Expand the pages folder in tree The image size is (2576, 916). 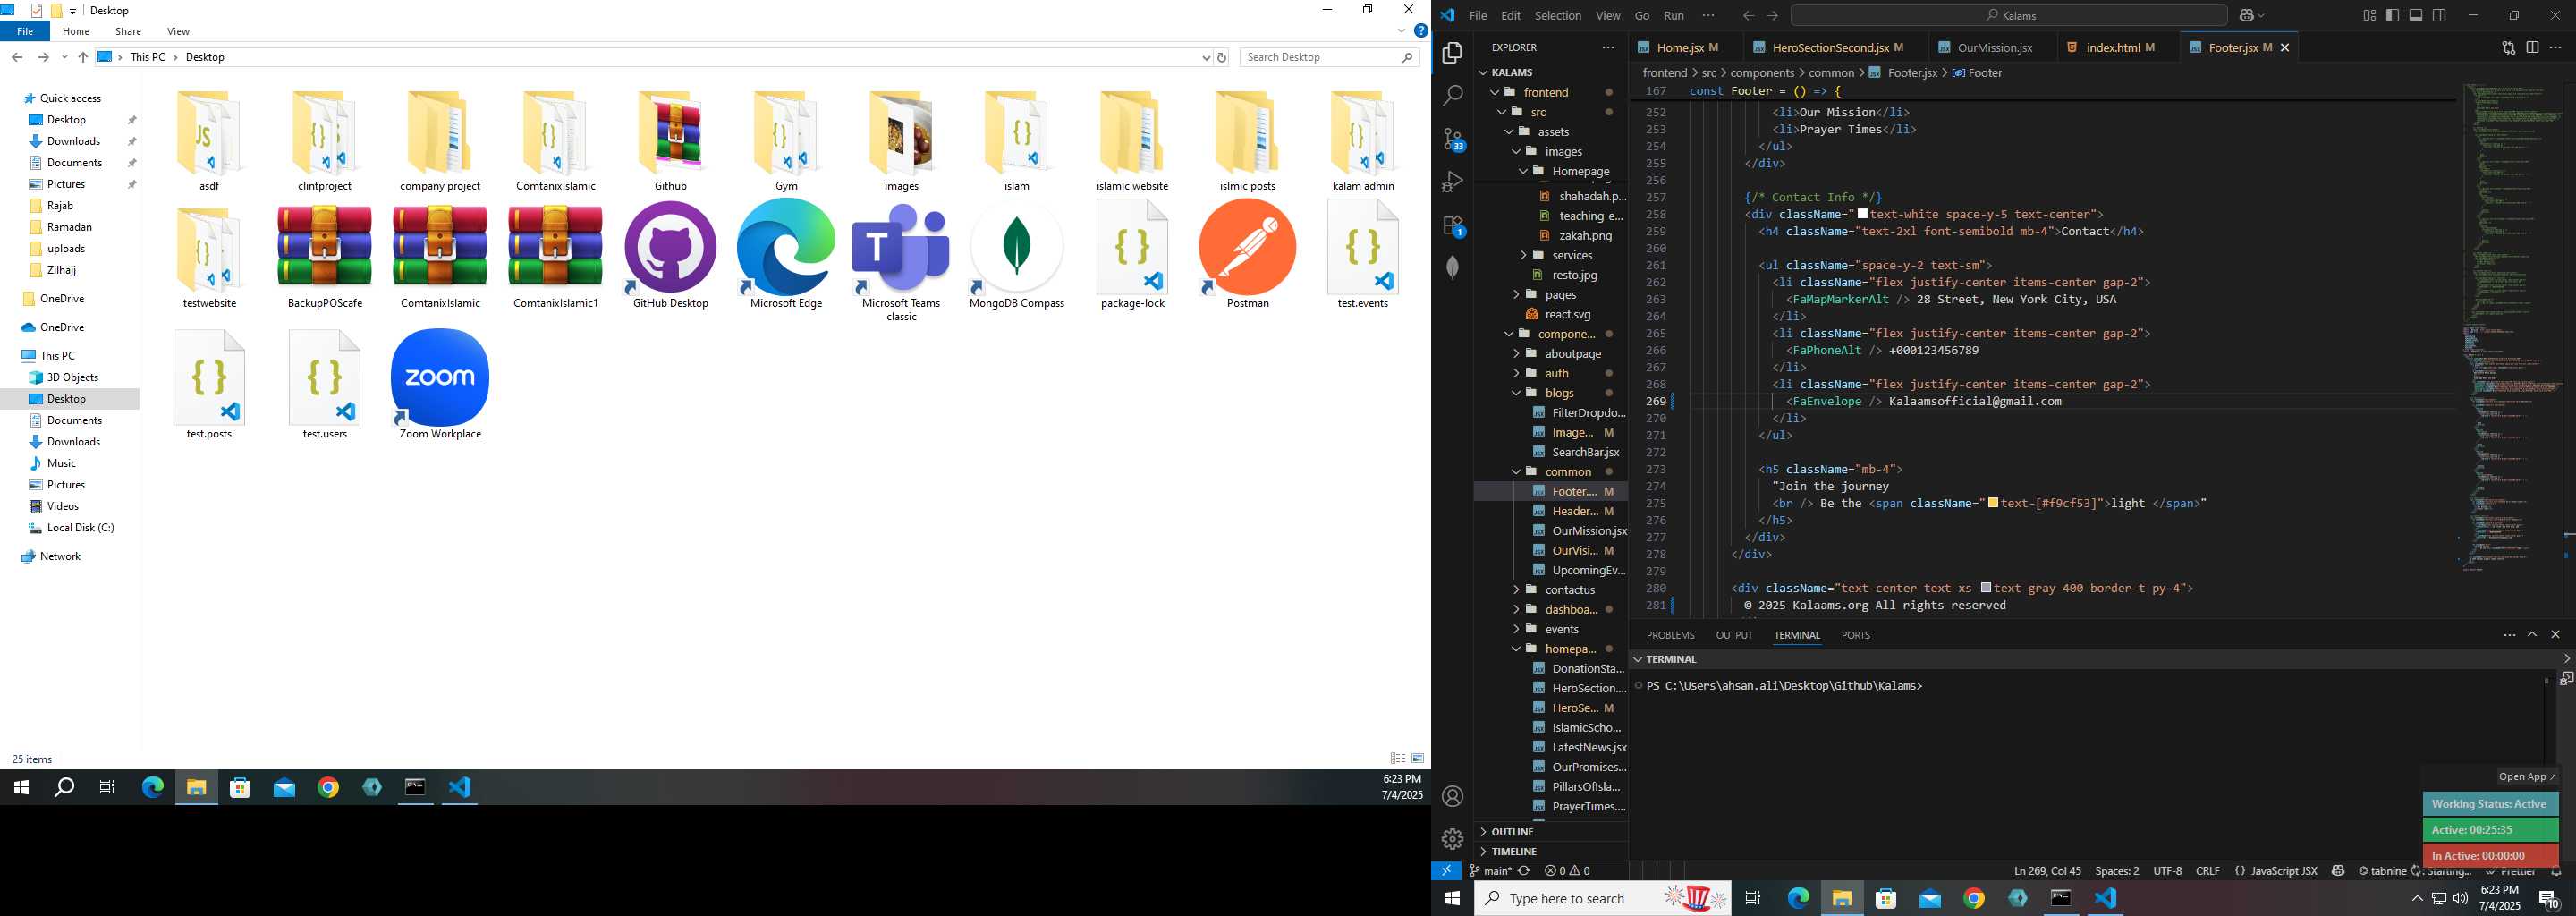point(1516,294)
